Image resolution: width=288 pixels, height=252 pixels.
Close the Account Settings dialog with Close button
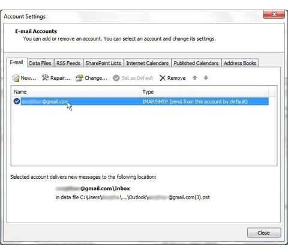click(264, 233)
